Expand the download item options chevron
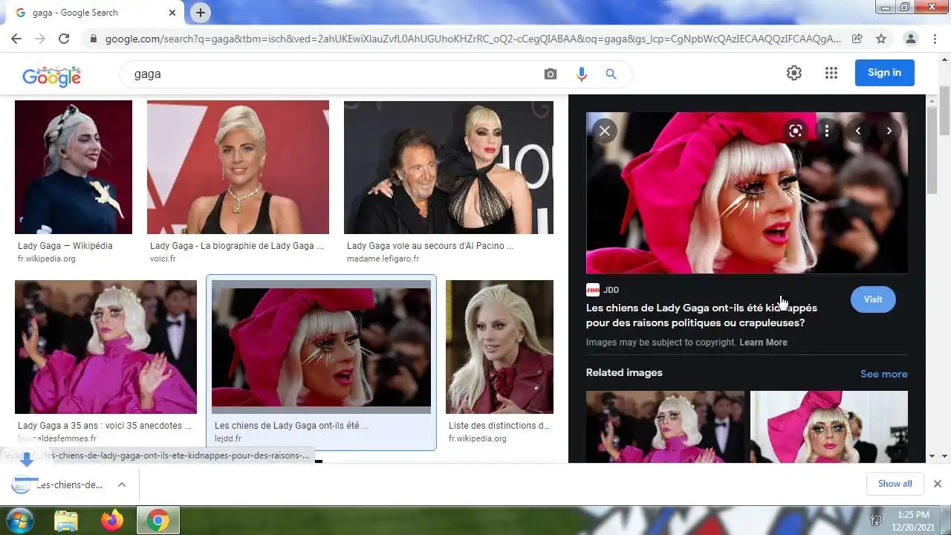 (x=122, y=484)
